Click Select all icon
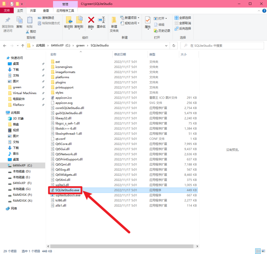Screen dimensions: 267x254 click(x=177, y=18)
